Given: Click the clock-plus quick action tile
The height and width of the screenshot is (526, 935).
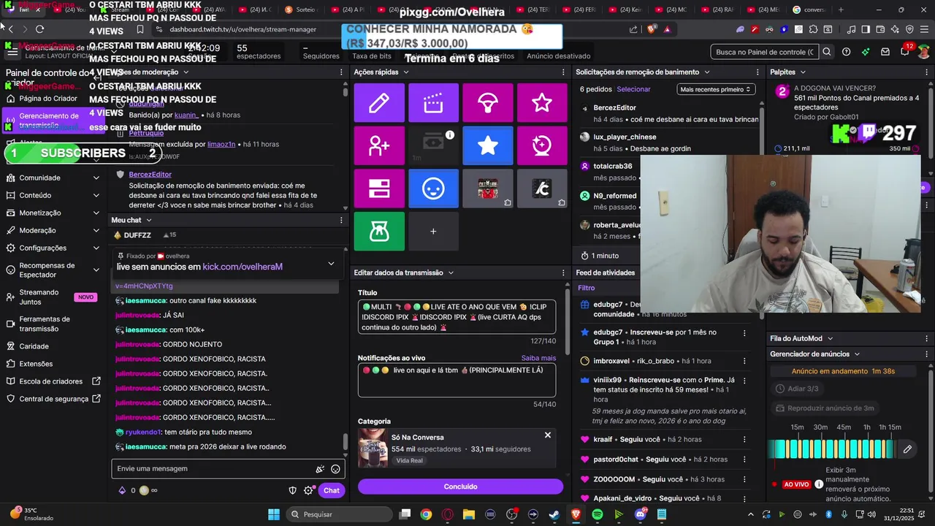Looking at the screenshot, I should 542,145.
